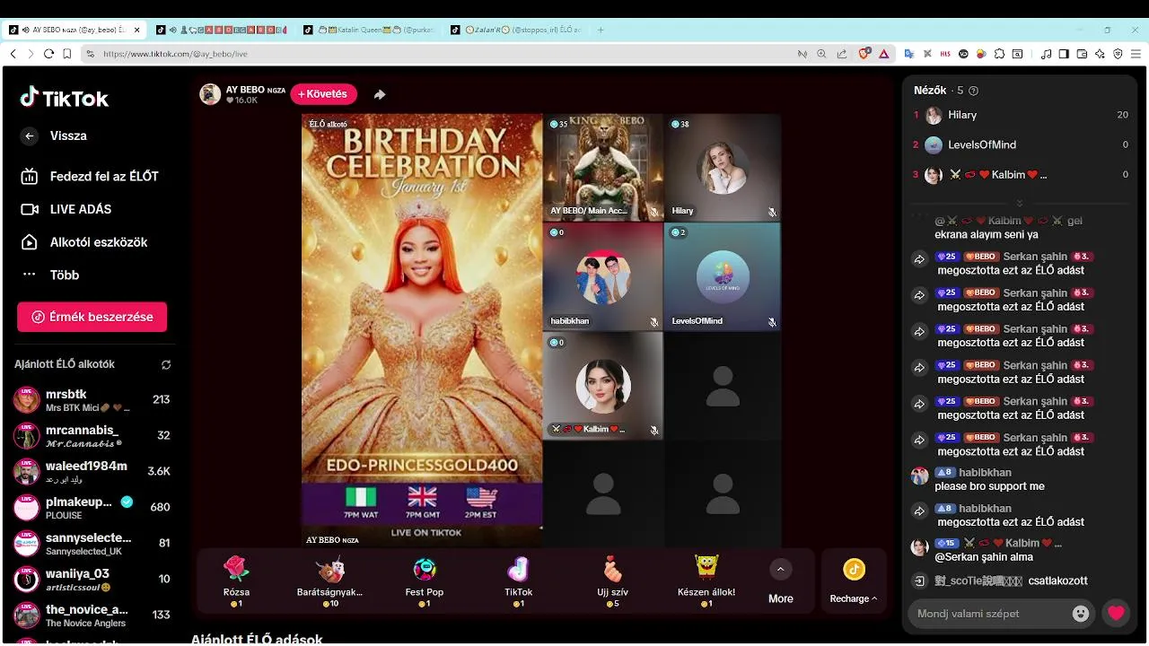Send the TikTok gift
1149x646 pixels.
(x=518, y=581)
